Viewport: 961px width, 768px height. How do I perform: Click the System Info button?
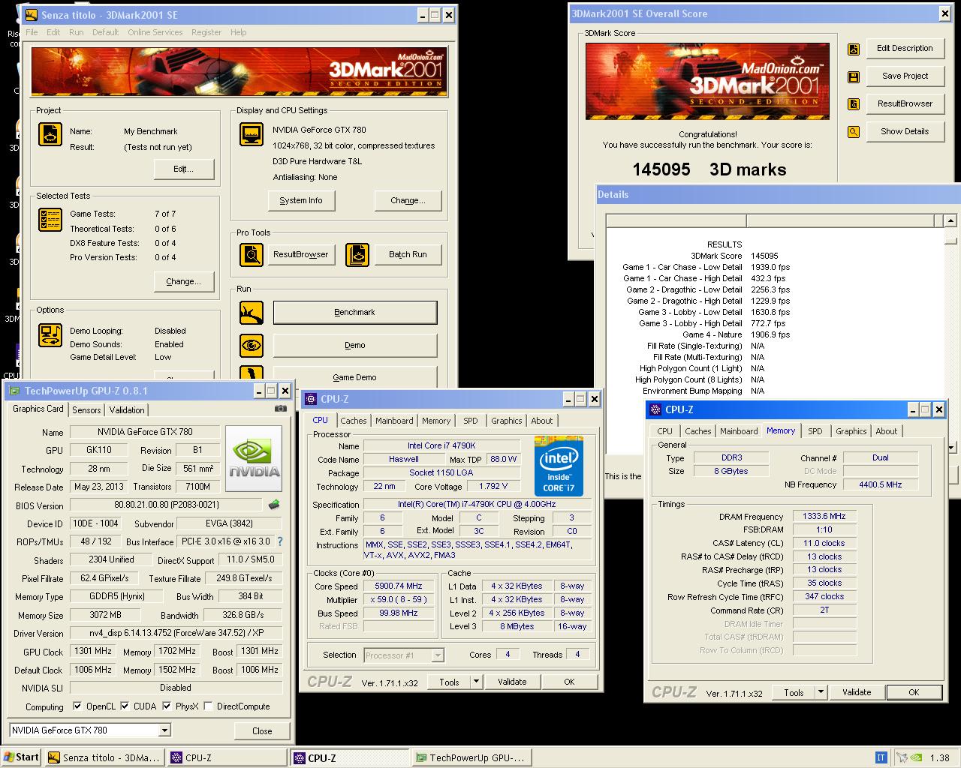tap(301, 201)
